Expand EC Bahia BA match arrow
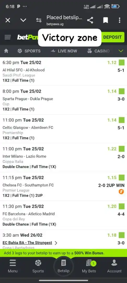The height and width of the screenshot is (283, 127). pos(56,243)
